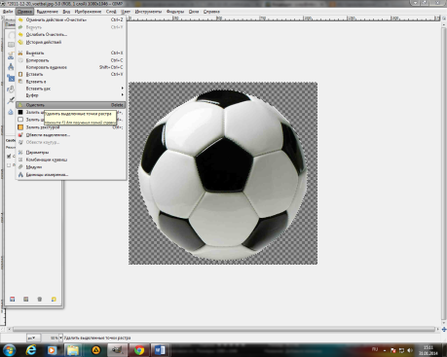447x357 pixels.
Task: Open Google Chrome from the taskbar
Action: point(139,350)
